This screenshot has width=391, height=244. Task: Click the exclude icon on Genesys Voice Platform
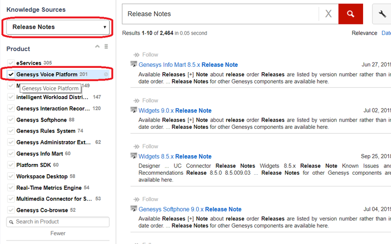click(x=106, y=74)
